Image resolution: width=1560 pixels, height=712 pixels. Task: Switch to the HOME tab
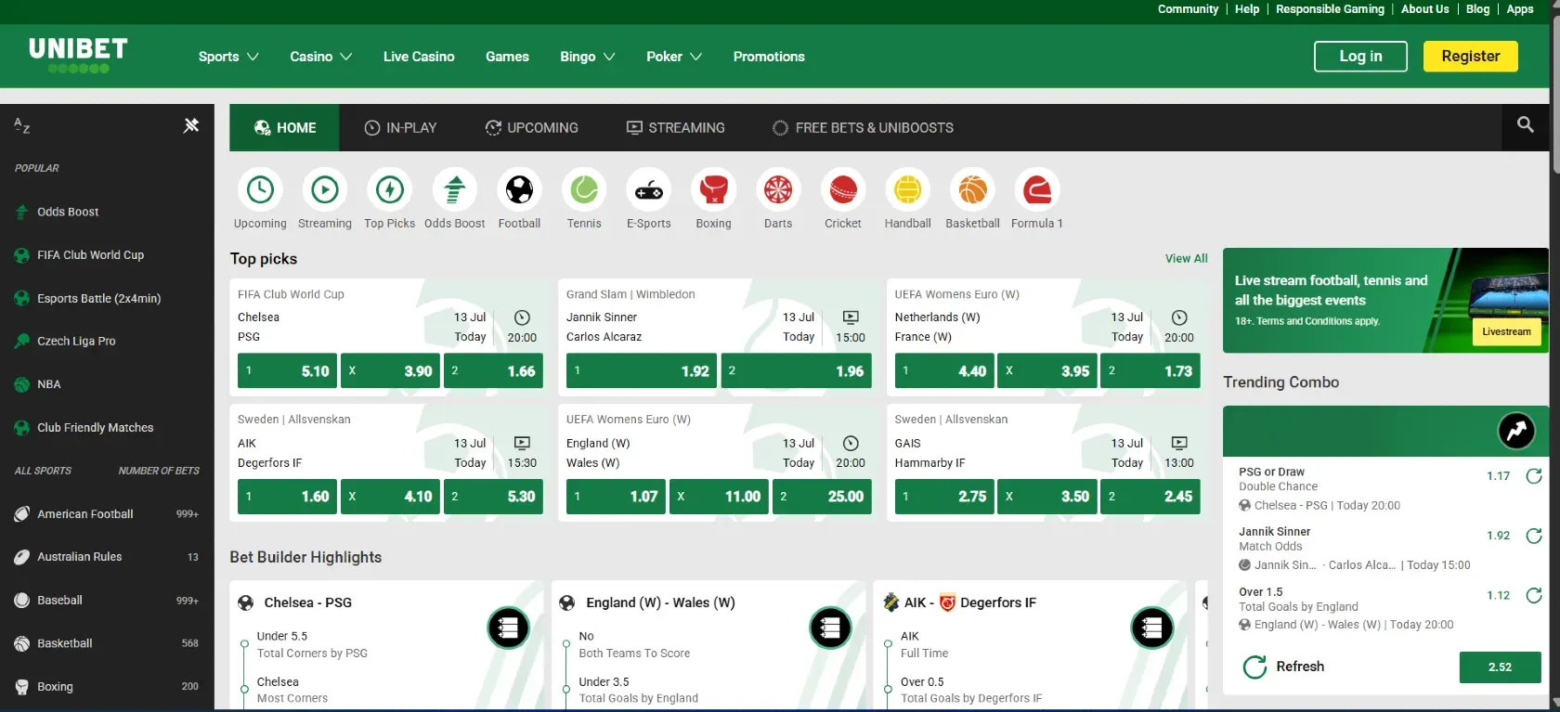285,127
